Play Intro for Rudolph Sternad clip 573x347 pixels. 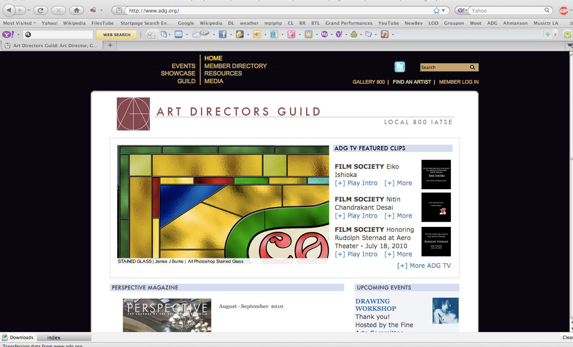coord(356,254)
